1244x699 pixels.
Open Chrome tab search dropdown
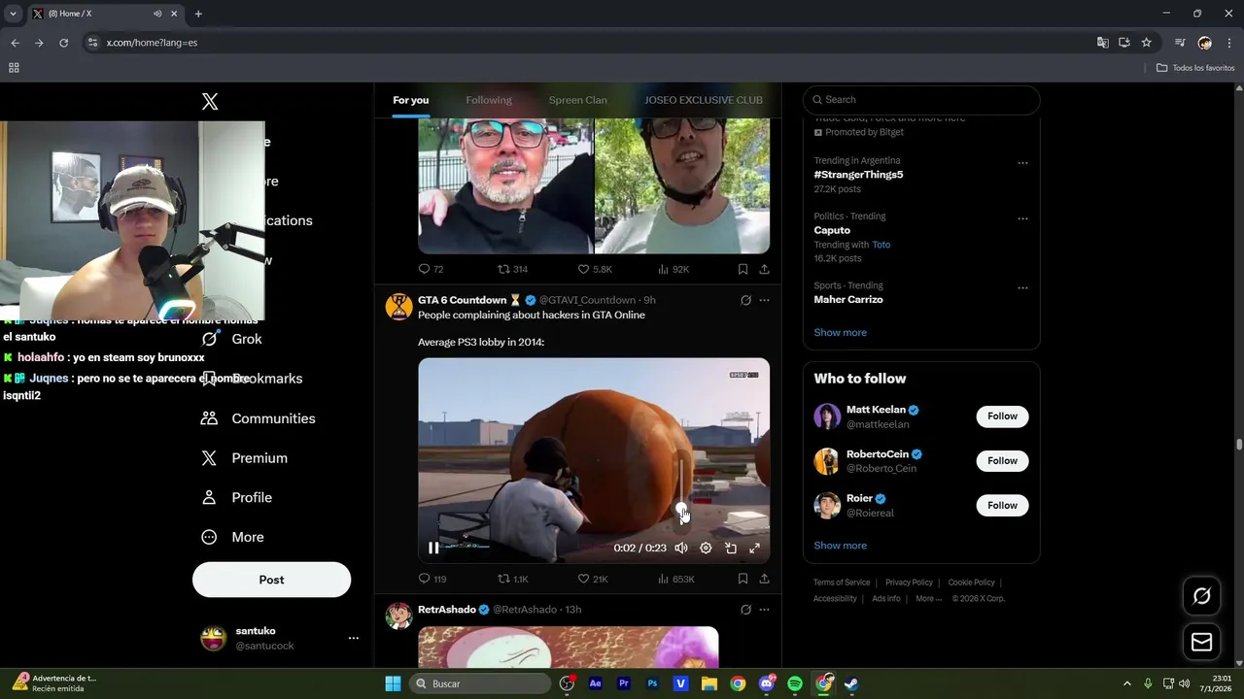tap(13, 14)
